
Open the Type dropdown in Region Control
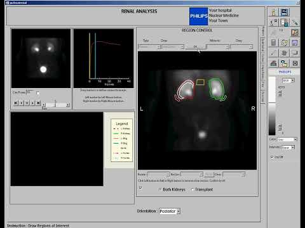[x=149, y=47]
